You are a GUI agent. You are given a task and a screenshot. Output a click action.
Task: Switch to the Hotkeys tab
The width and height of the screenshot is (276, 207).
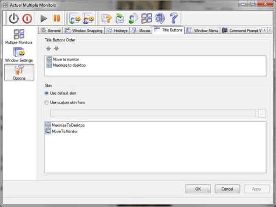[117, 31]
